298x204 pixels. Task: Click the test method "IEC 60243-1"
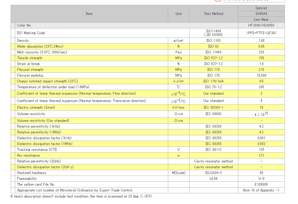(x=213, y=107)
